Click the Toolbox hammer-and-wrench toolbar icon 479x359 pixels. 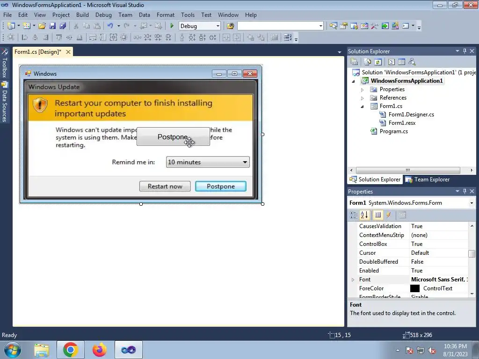[375, 26]
